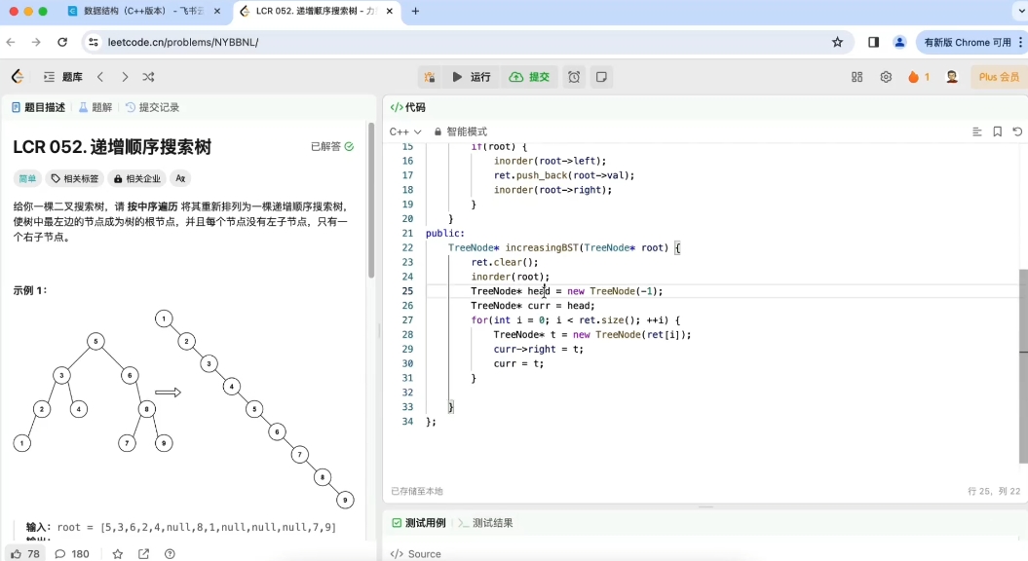Click the bookmark icon in the code panel
This screenshot has width=1028, height=561.
(x=997, y=131)
